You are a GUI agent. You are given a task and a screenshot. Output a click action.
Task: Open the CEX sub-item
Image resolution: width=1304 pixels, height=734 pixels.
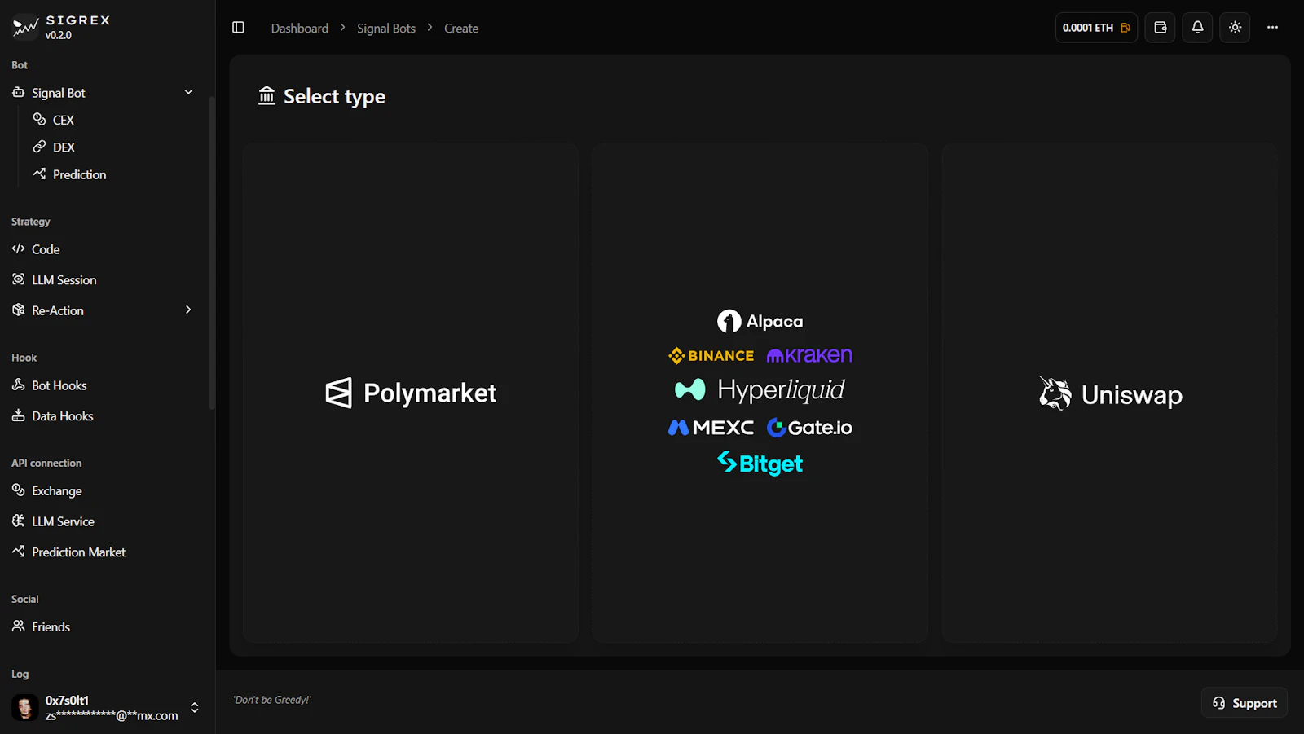click(63, 120)
